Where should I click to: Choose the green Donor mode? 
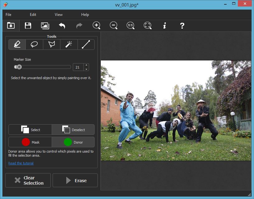click(x=73, y=142)
